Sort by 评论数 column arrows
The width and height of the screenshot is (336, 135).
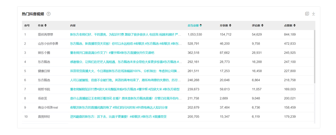pos(262,26)
